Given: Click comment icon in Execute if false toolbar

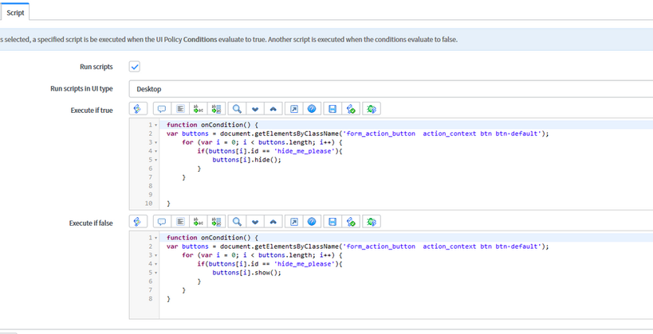Looking at the screenshot, I should click(162, 221).
